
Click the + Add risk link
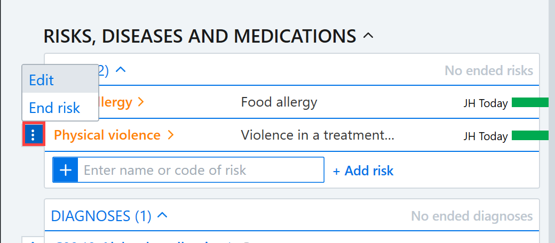363,171
